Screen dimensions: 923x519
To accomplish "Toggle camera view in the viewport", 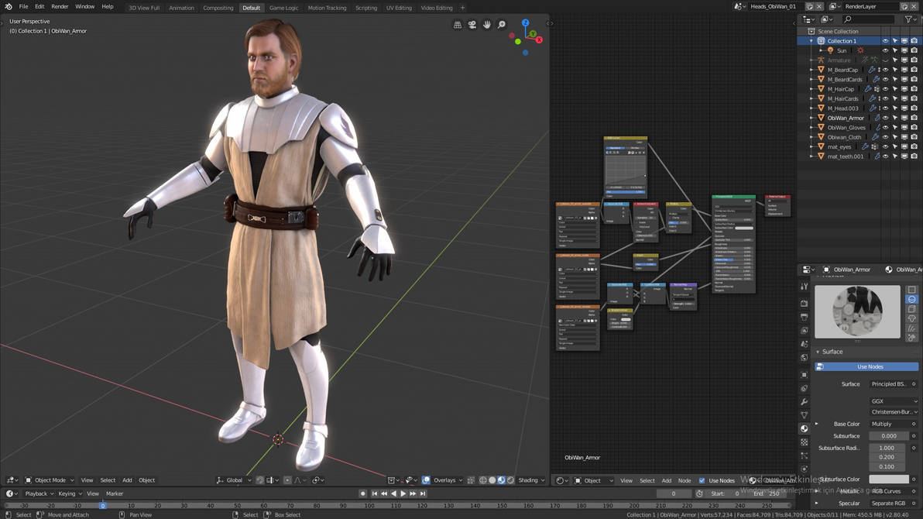I will 472,24.
